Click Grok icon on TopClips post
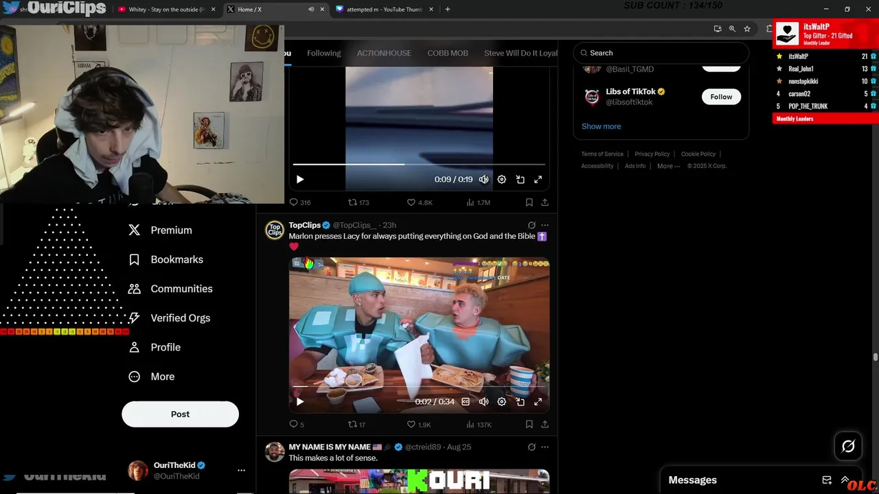Screen dimensions: 879x494 point(532,225)
